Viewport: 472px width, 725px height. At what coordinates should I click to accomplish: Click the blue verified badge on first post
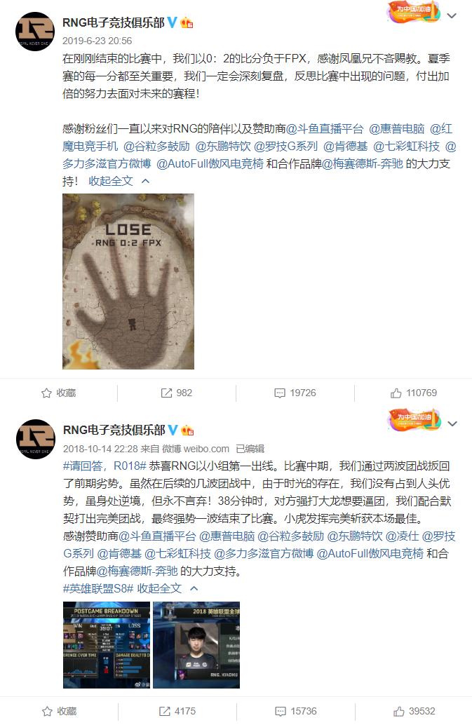pyautogui.click(x=172, y=22)
